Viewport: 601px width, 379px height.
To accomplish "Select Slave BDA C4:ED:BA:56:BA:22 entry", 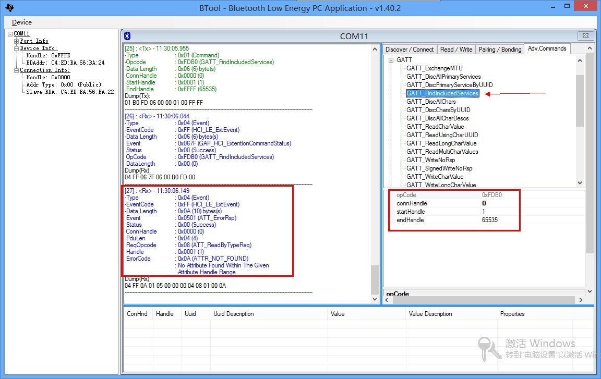I will click(x=70, y=92).
